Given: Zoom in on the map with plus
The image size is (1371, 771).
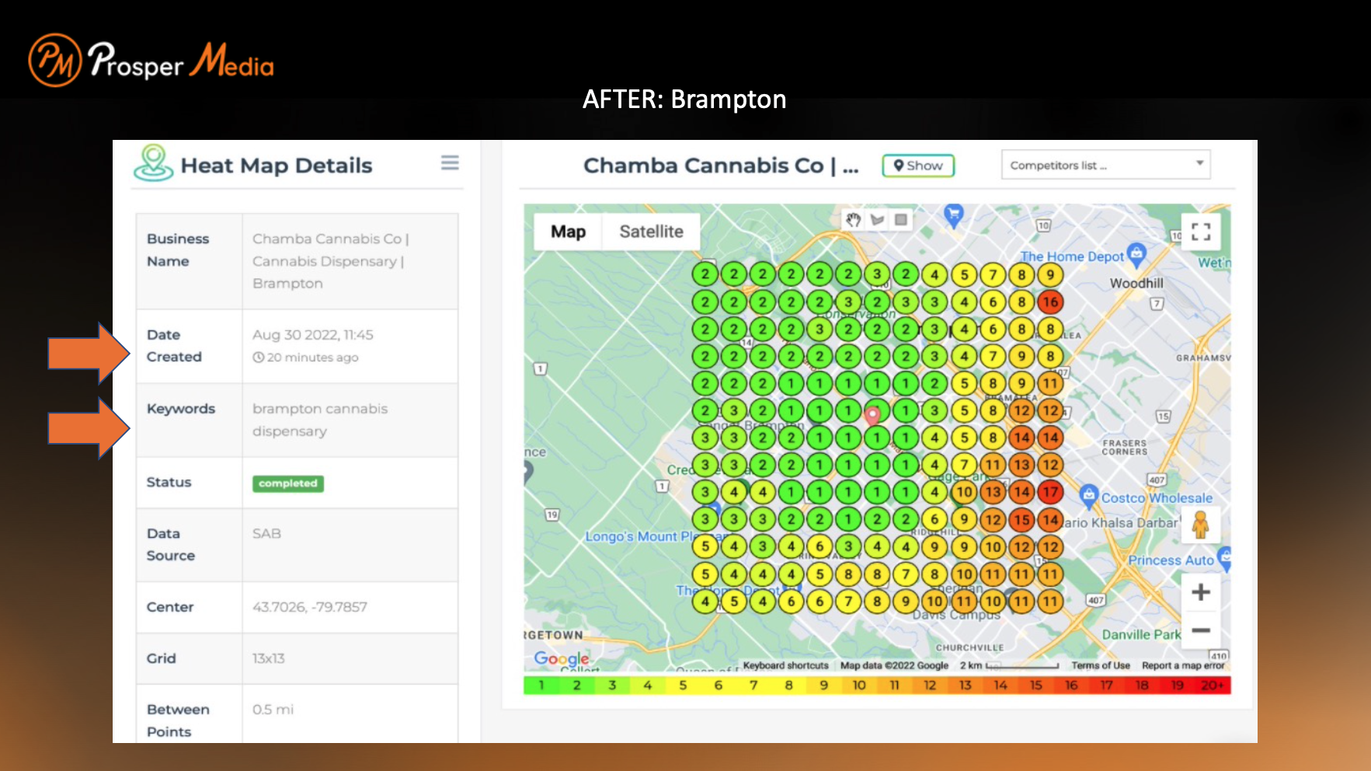Looking at the screenshot, I should click(1201, 592).
